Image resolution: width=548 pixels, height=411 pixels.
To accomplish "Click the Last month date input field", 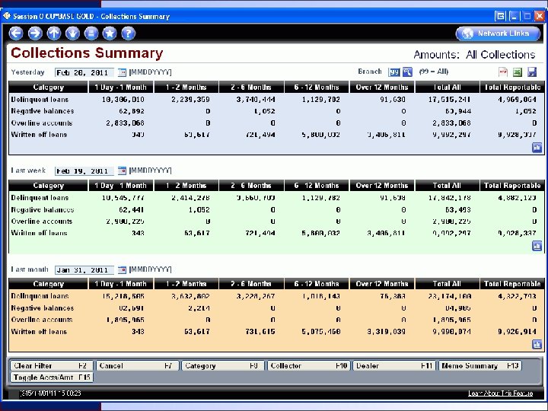I will [84, 269].
